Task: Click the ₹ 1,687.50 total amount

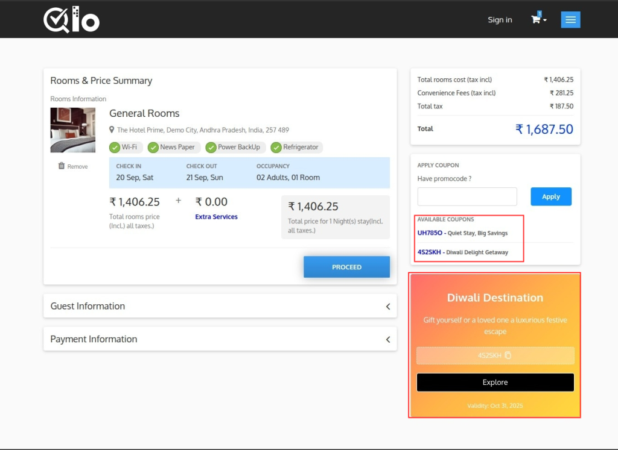Action: pyautogui.click(x=544, y=129)
